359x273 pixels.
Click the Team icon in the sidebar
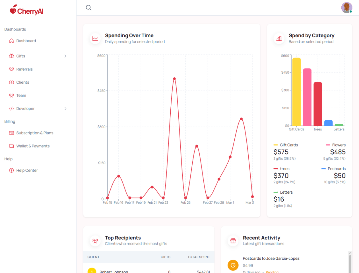11,95
